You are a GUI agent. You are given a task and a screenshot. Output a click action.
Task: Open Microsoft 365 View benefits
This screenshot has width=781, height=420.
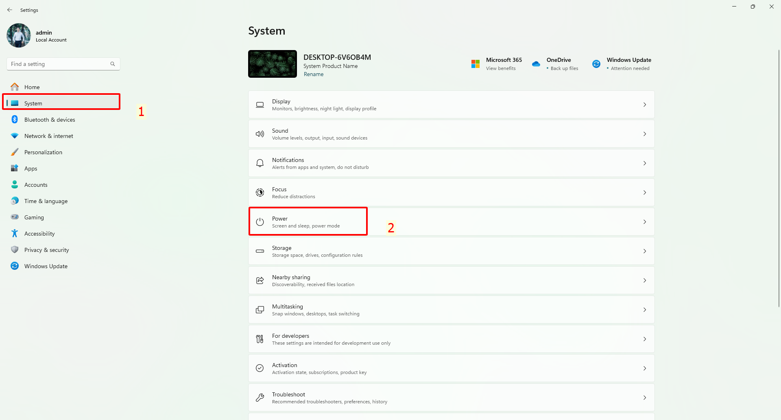point(501,68)
